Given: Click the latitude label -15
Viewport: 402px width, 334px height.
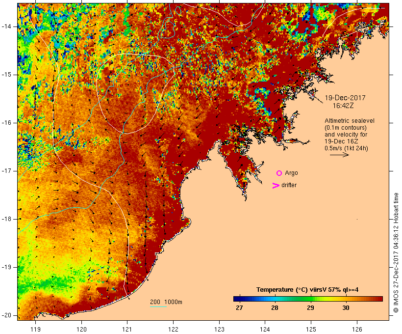Looking at the screenshot, I should (6, 75).
